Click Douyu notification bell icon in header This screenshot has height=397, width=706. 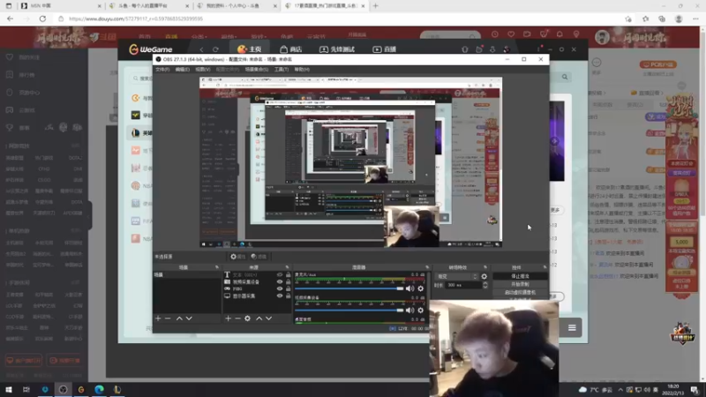click(560, 34)
